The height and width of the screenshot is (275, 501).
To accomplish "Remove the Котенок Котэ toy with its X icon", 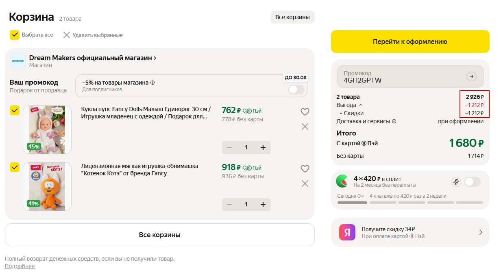I will coord(305,183).
